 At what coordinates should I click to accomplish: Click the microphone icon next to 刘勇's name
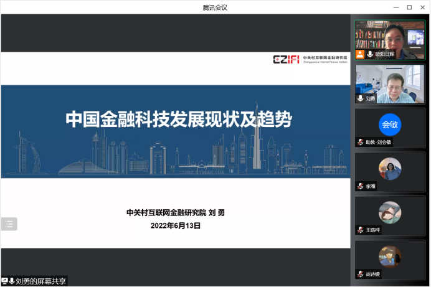360,98
